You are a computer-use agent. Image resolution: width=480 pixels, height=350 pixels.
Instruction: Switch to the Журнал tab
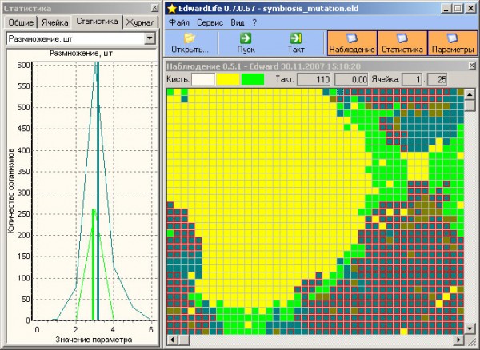tap(141, 22)
